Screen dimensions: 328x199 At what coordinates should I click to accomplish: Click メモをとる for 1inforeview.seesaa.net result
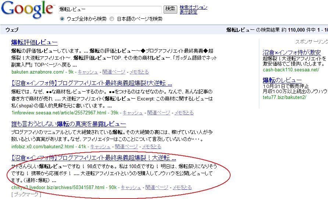point(184,113)
